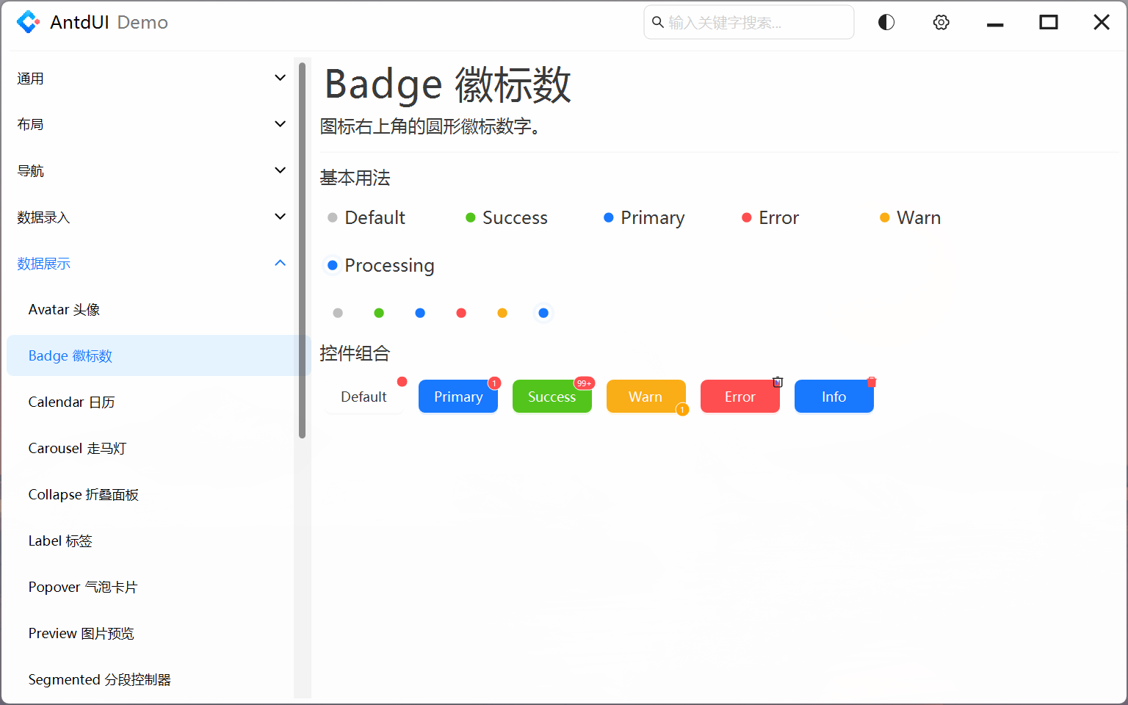Image resolution: width=1128 pixels, height=705 pixels.
Task: Open settings via the gear icon
Action: pyautogui.click(x=941, y=22)
